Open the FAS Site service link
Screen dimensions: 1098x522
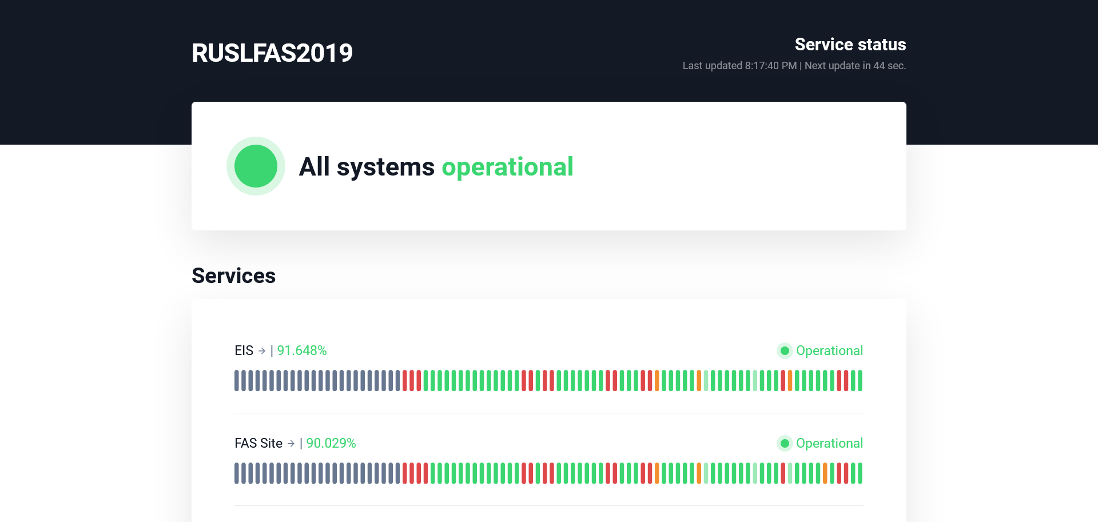click(258, 444)
